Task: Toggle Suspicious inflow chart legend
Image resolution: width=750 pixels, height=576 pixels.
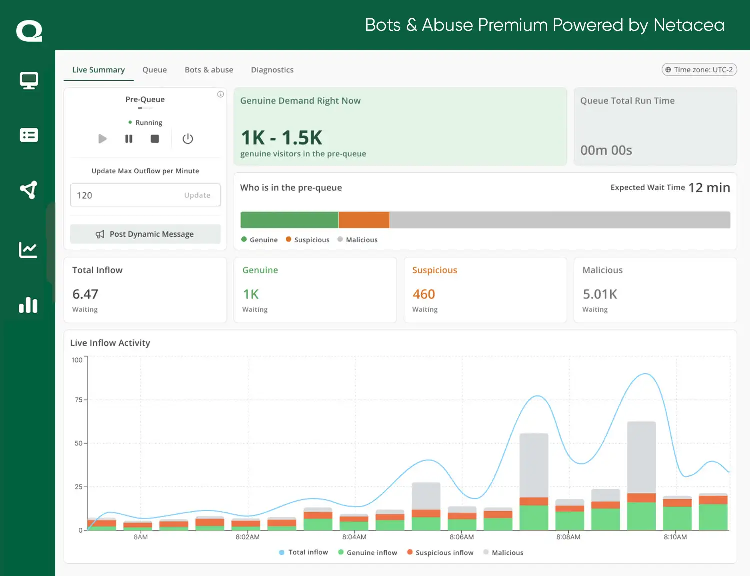Action: [440, 552]
